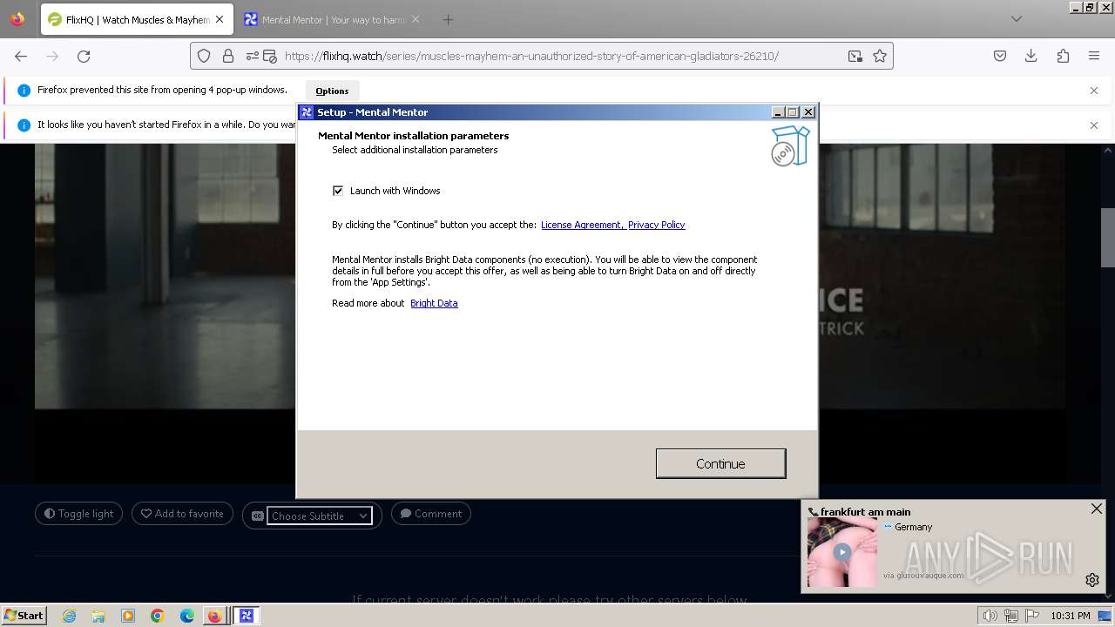This screenshot has height=627, width=1115.
Task: Click the network tray icon
Action: pos(1010,616)
